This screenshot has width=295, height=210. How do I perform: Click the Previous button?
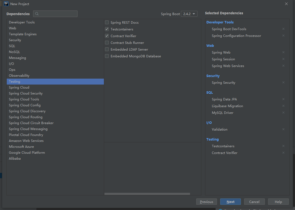tap(206, 202)
